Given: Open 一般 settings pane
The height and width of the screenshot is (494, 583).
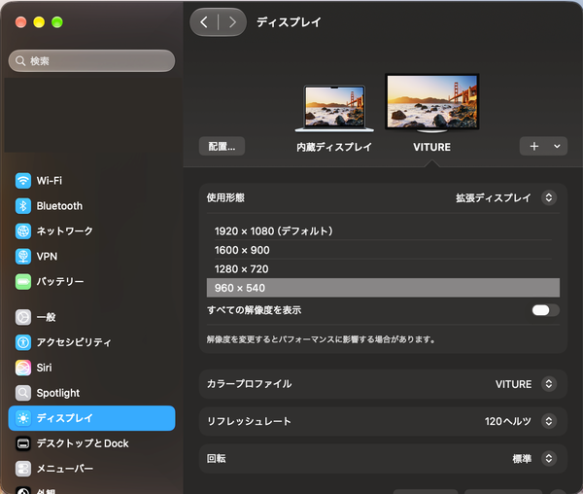Looking at the screenshot, I should click(91, 317).
